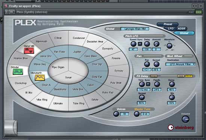Select the sawtooth symbol above Waveform knob
The height and width of the screenshot is (140, 206).
point(169,42)
